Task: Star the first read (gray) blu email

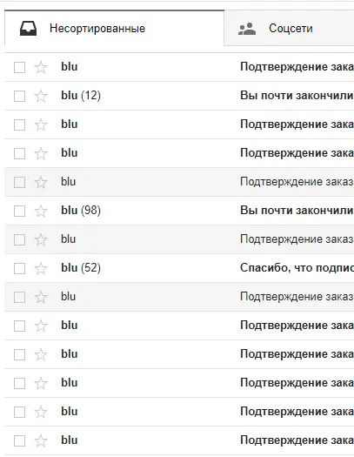Action: click(41, 183)
